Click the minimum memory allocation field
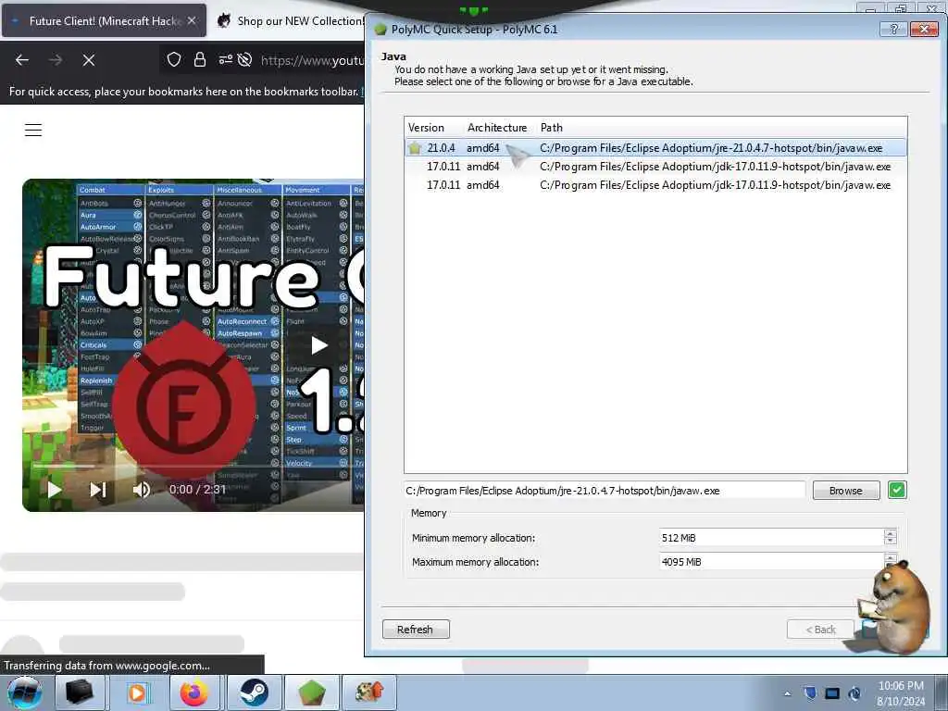This screenshot has width=948, height=711. pyautogui.click(x=771, y=538)
